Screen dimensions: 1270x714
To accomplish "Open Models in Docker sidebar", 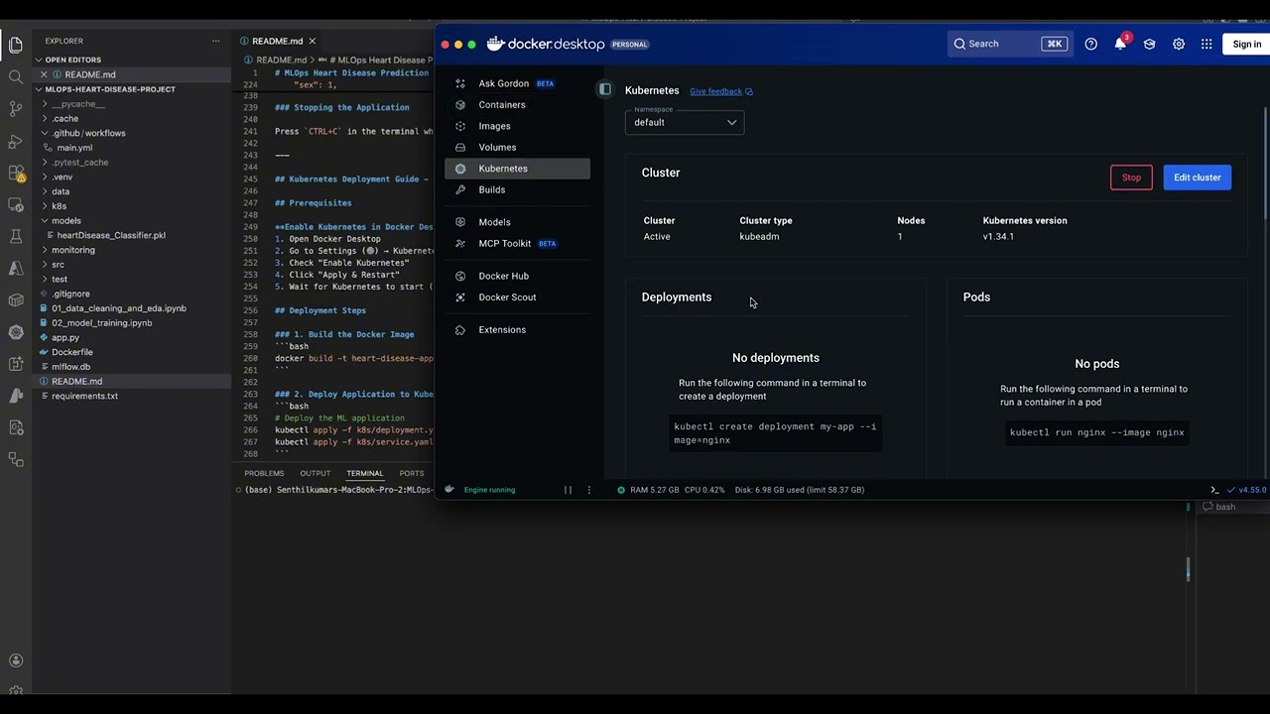I will (517, 222).
